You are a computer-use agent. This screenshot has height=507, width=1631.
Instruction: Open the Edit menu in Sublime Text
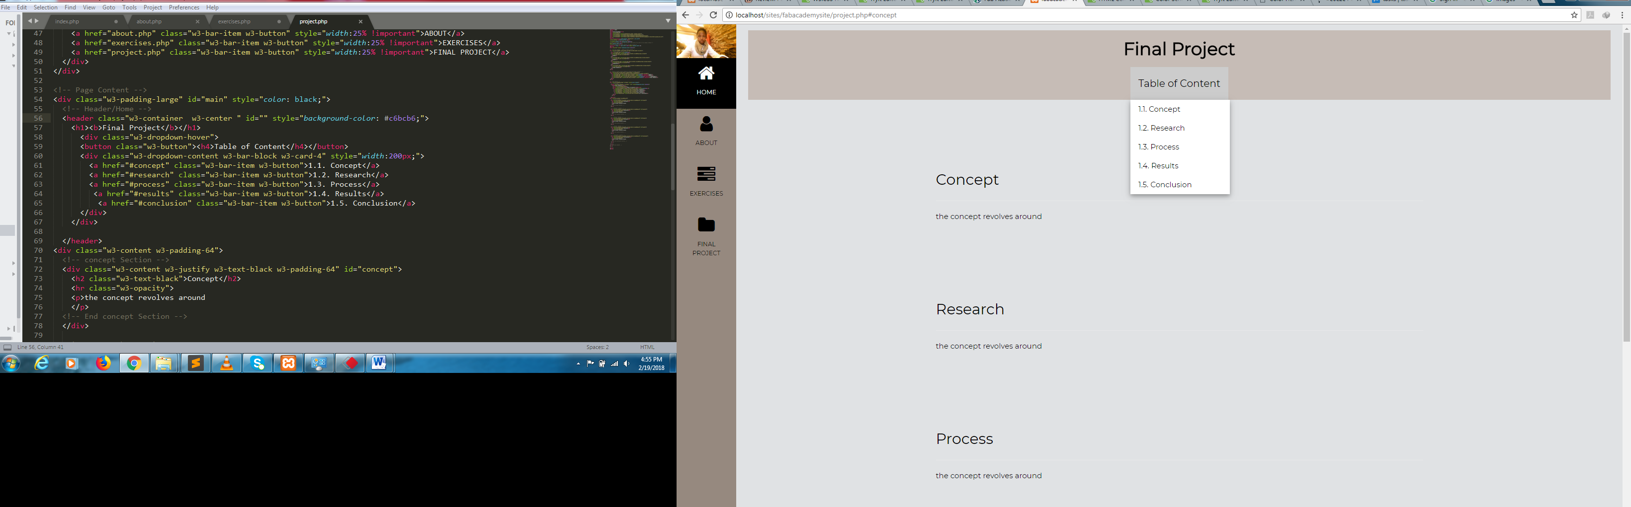click(x=22, y=7)
